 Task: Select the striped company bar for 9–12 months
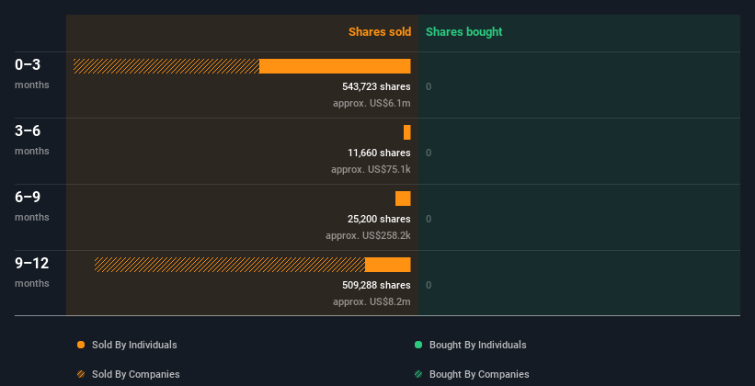230,265
